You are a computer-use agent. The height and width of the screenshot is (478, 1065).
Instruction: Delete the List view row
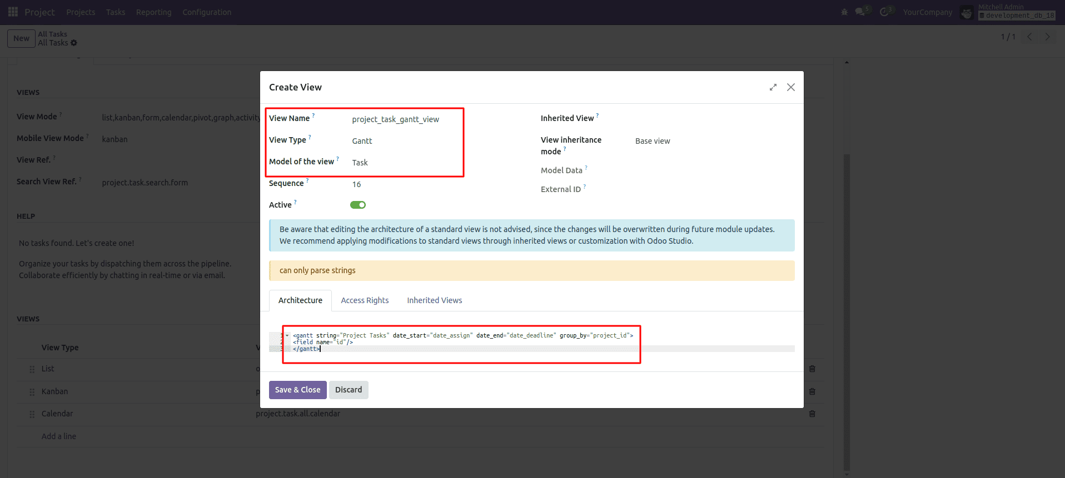point(812,369)
